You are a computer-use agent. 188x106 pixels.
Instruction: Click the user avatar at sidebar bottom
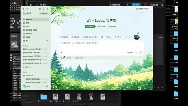[x=24, y=86]
